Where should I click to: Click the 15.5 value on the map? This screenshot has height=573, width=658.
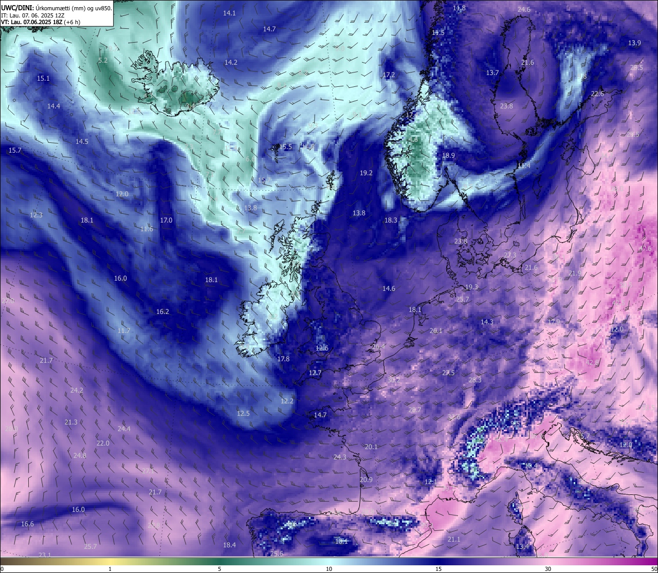(285, 146)
